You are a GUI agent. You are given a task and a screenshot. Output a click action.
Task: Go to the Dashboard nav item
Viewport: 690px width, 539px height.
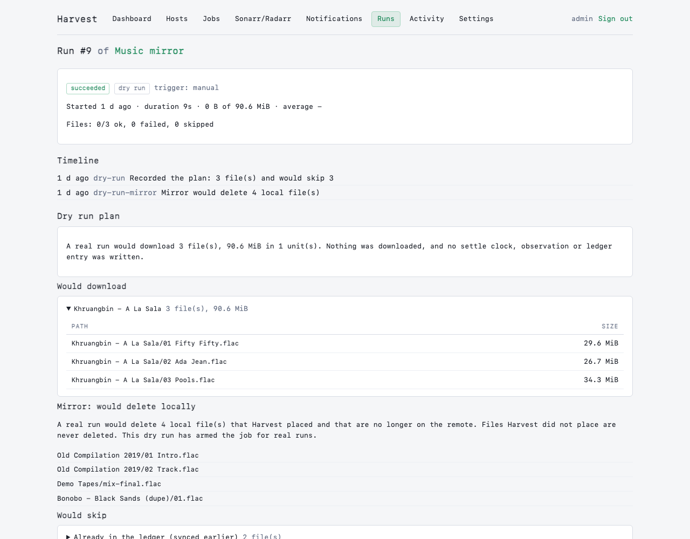click(x=132, y=19)
